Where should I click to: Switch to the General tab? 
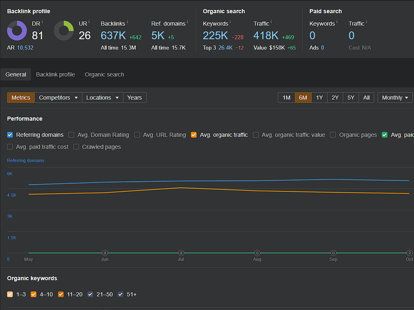[16, 74]
